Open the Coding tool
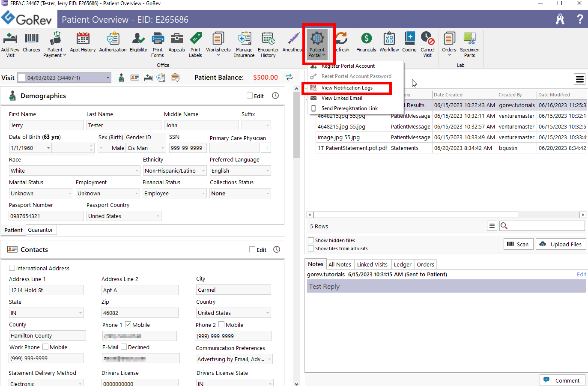Viewport: 588px width, 386px height. tap(409, 42)
